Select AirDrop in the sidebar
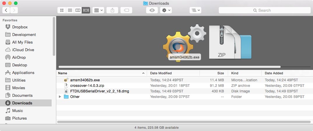 [26, 57]
